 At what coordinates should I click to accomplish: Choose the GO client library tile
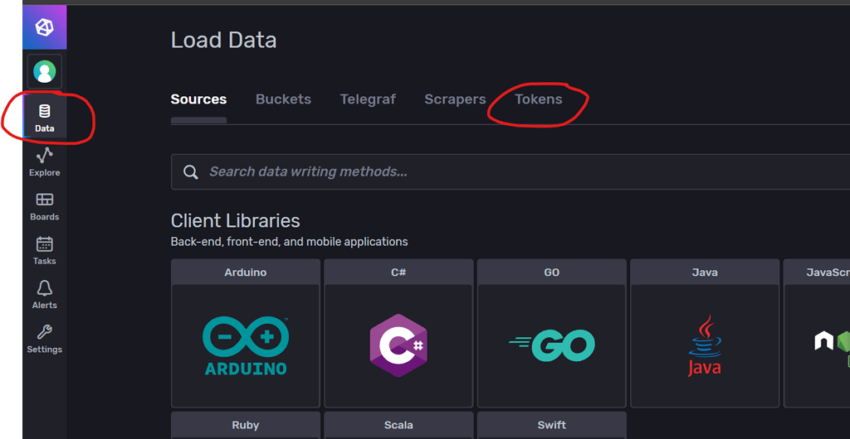pyautogui.click(x=552, y=333)
